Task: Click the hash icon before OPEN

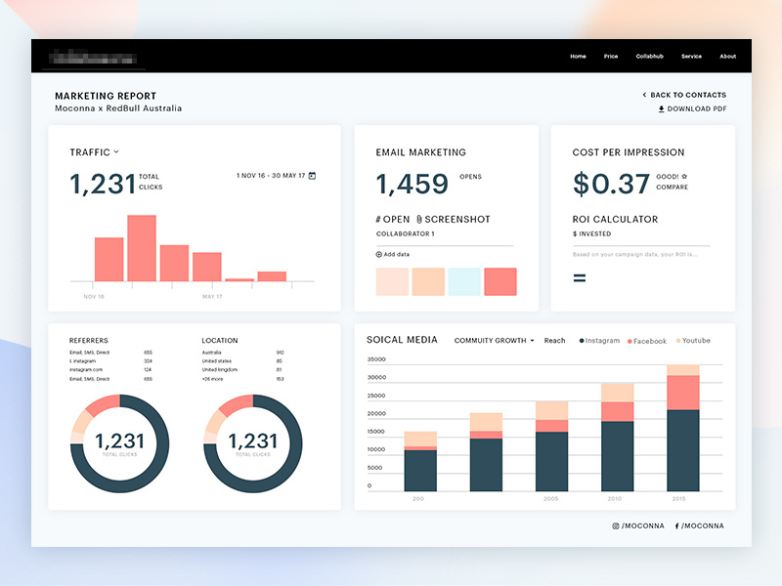Action: pyautogui.click(x=378, y=219)
